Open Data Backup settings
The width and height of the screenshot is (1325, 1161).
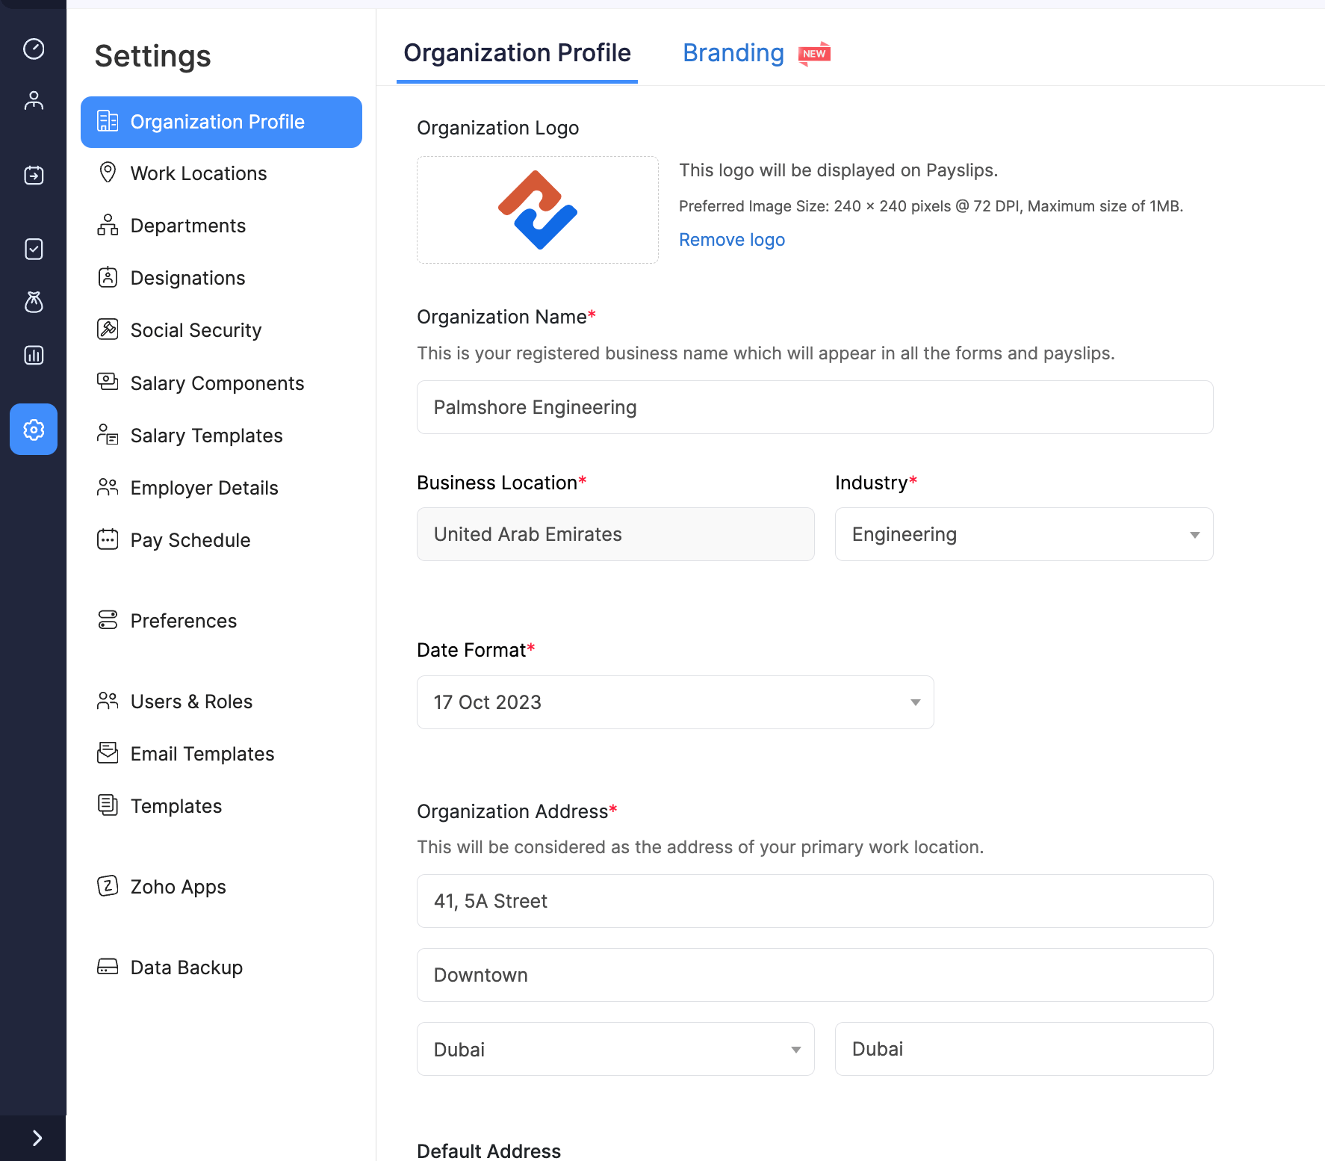tap(186, 967)
